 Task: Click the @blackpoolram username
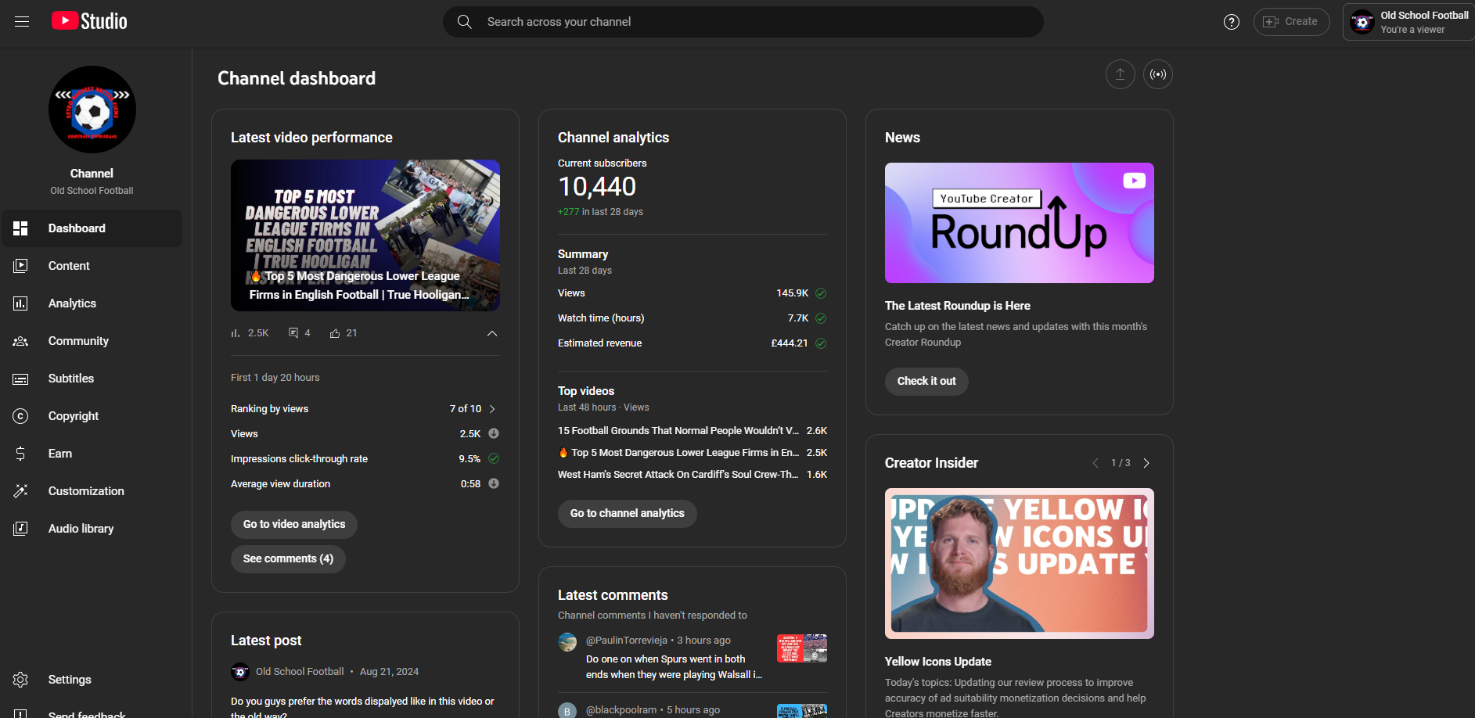click(621, 710)
